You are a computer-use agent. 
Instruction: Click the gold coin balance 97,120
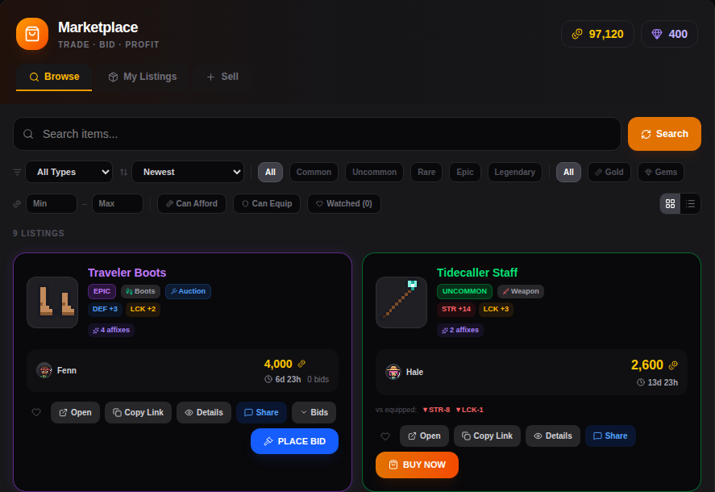pyautogui.click(x=597, y=34)
